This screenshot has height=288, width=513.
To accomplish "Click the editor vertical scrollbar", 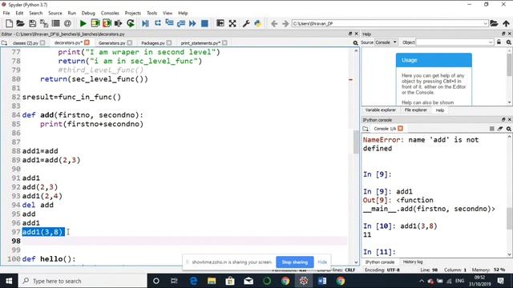I will coord(356,142).
